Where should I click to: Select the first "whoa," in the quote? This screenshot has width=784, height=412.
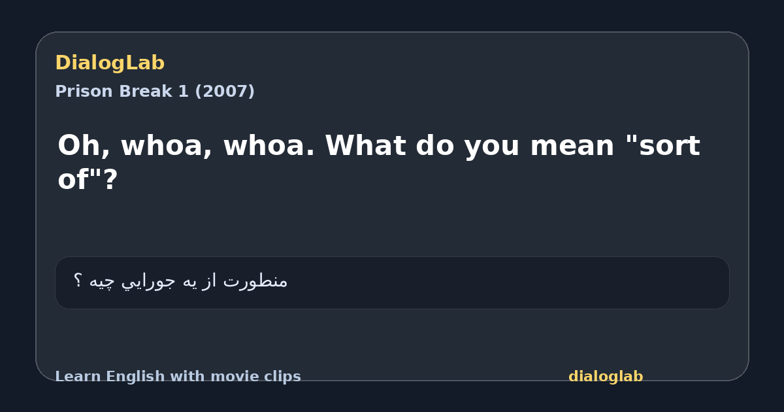point(166,146)
